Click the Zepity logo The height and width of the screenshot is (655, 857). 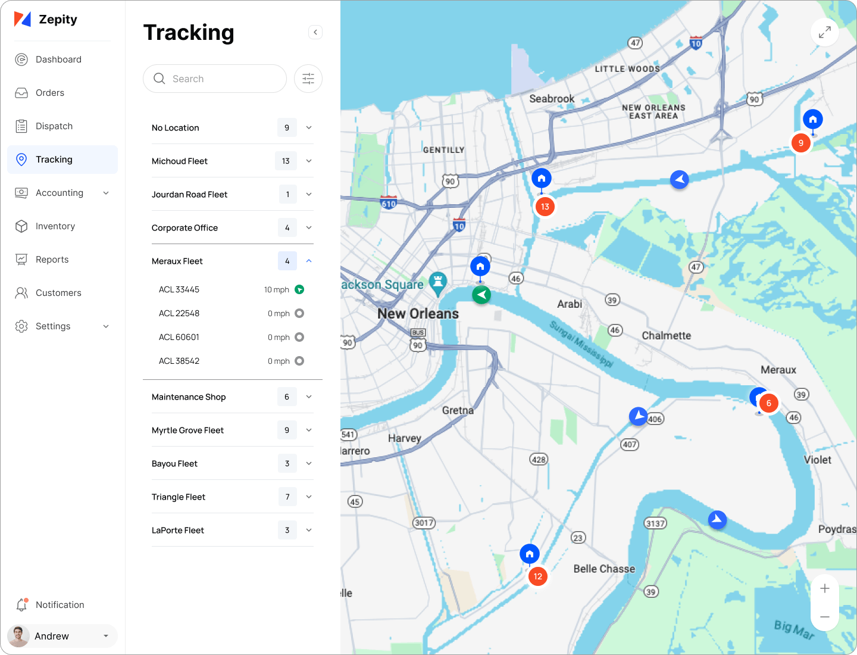click(x=46, y=20)
